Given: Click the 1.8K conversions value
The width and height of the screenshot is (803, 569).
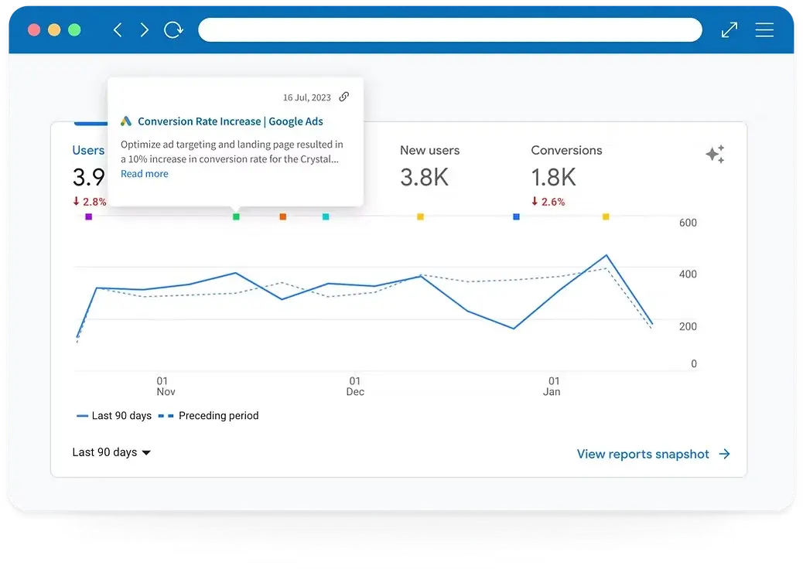Looking at the screenshot, I should tap(554, 178).
